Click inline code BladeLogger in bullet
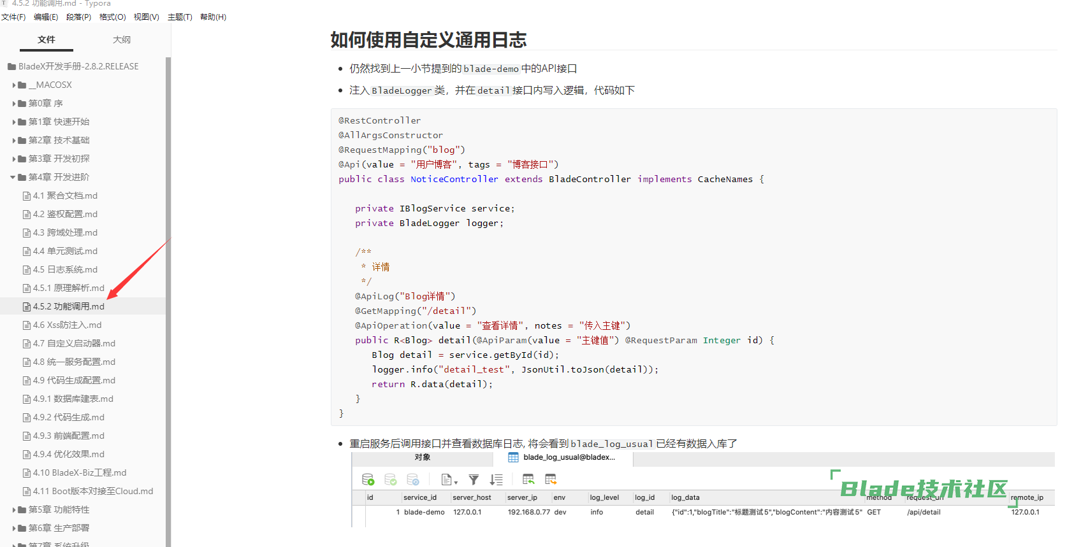Image resolution: width=1074 pixels, height=547 pixels. tap(402, 90)
